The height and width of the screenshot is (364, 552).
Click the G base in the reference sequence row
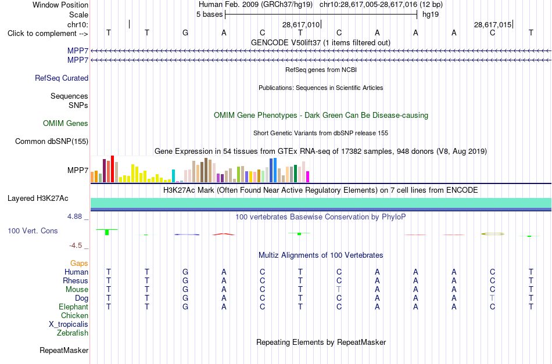tap(185, 33)
